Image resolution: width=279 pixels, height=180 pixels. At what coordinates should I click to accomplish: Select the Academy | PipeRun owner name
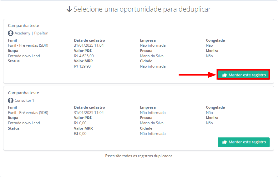coord(31,33)
